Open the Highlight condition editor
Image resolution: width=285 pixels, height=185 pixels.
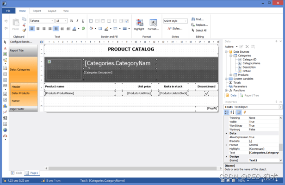pyautogui.click(x=139, y=25)
